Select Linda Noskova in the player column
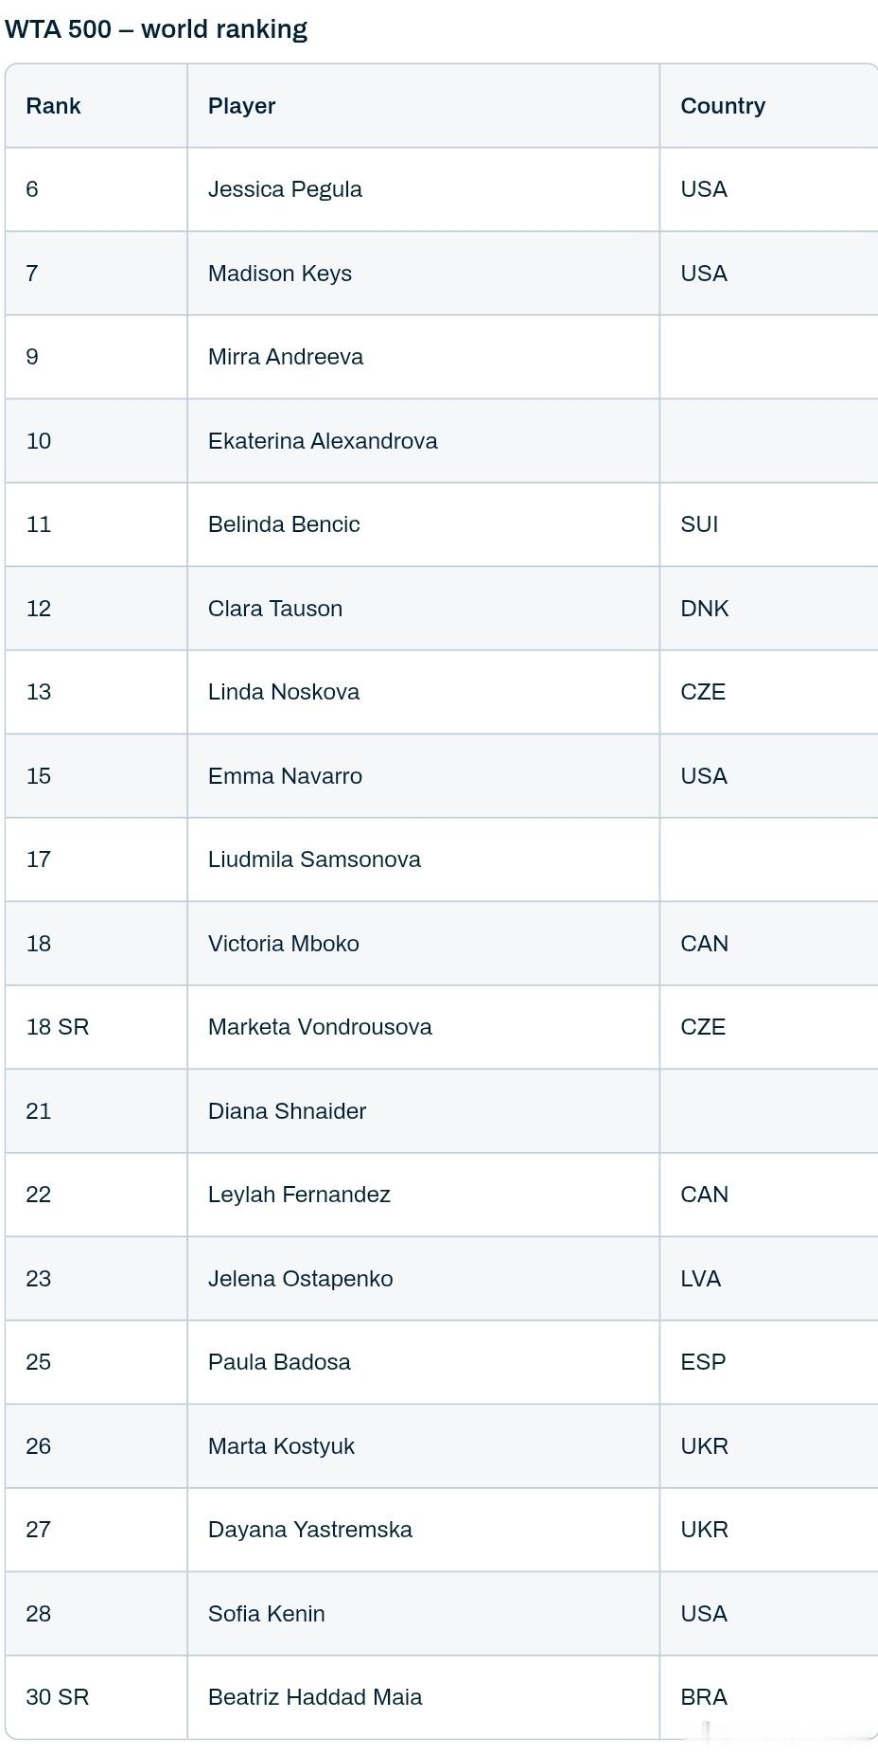878x1754 pixels. pyautogui.click(x=283, y=692)
